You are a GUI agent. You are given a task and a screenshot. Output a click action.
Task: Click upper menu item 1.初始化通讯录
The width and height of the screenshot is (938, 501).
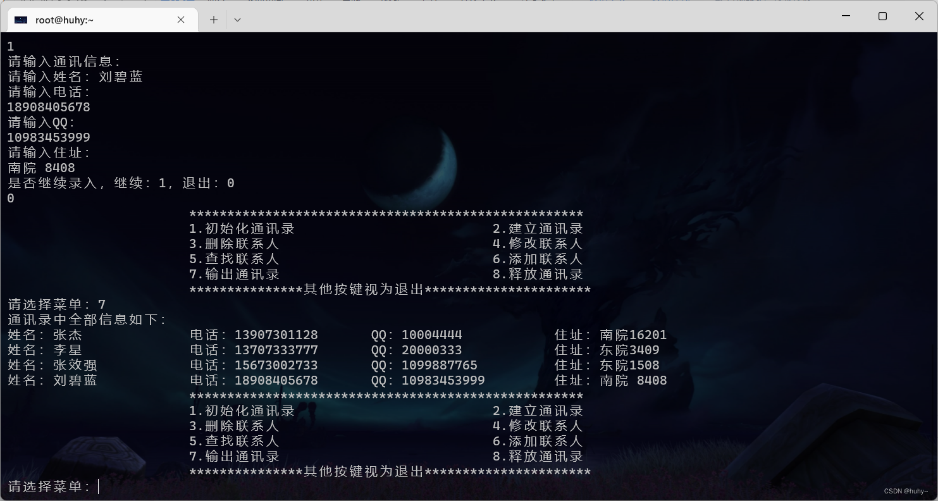[x=242, y=228]
